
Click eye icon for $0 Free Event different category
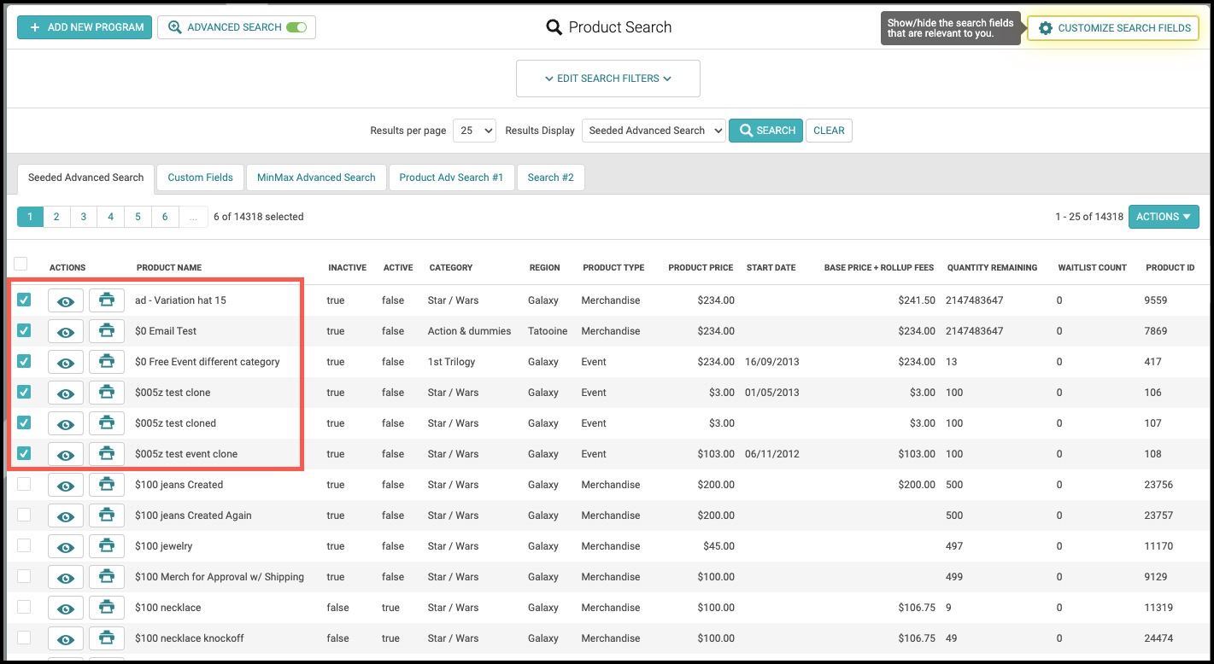click(x=66, y=362)
